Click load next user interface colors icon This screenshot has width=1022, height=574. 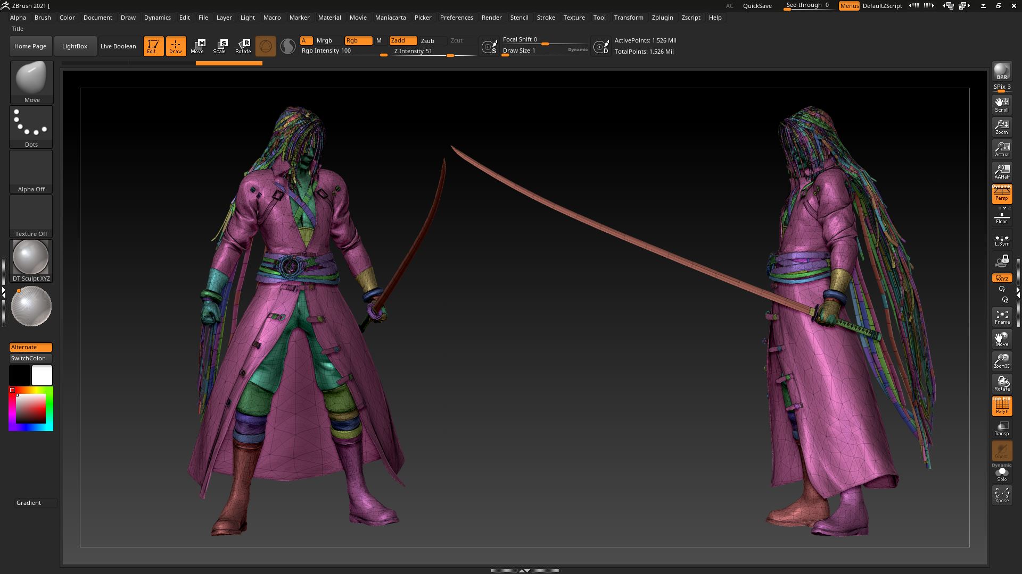pos(929,5)
